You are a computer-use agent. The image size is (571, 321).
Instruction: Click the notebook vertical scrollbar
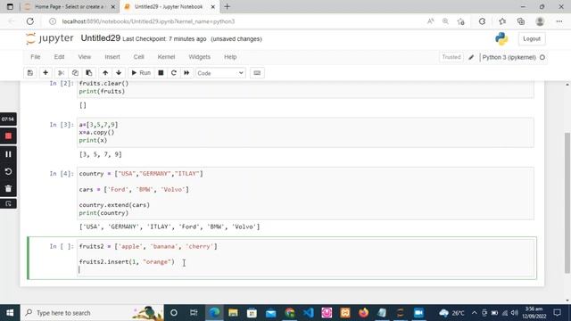click(567, 202)
